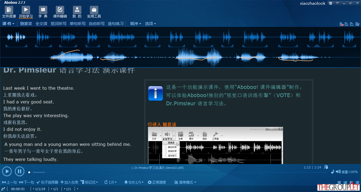Image resolution: width=361 pixels, height=192 pixels.
Task: Play the audio
Action: click(x=7, y=172)
